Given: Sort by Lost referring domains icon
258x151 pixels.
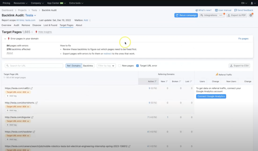Looking at the screenshot, I should tap(191, 82).
